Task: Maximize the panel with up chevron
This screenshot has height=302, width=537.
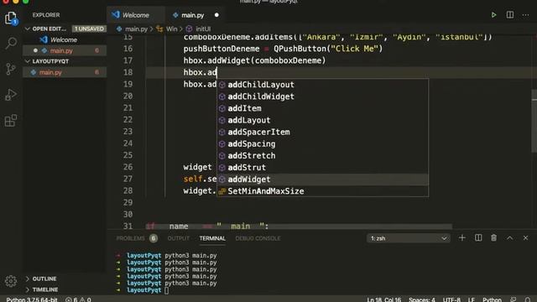Action: pos(509,237)
